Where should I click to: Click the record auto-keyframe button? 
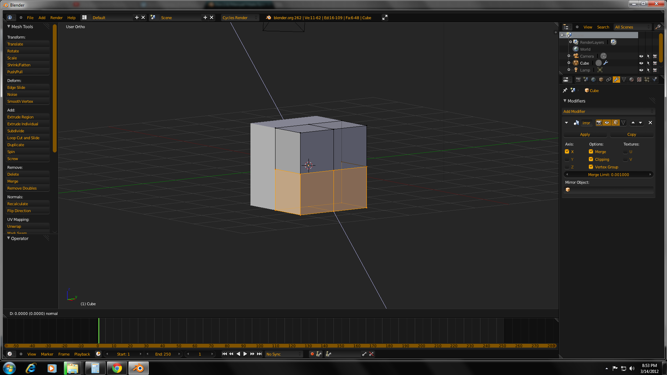pyautogui.click(x=312, y=354)
